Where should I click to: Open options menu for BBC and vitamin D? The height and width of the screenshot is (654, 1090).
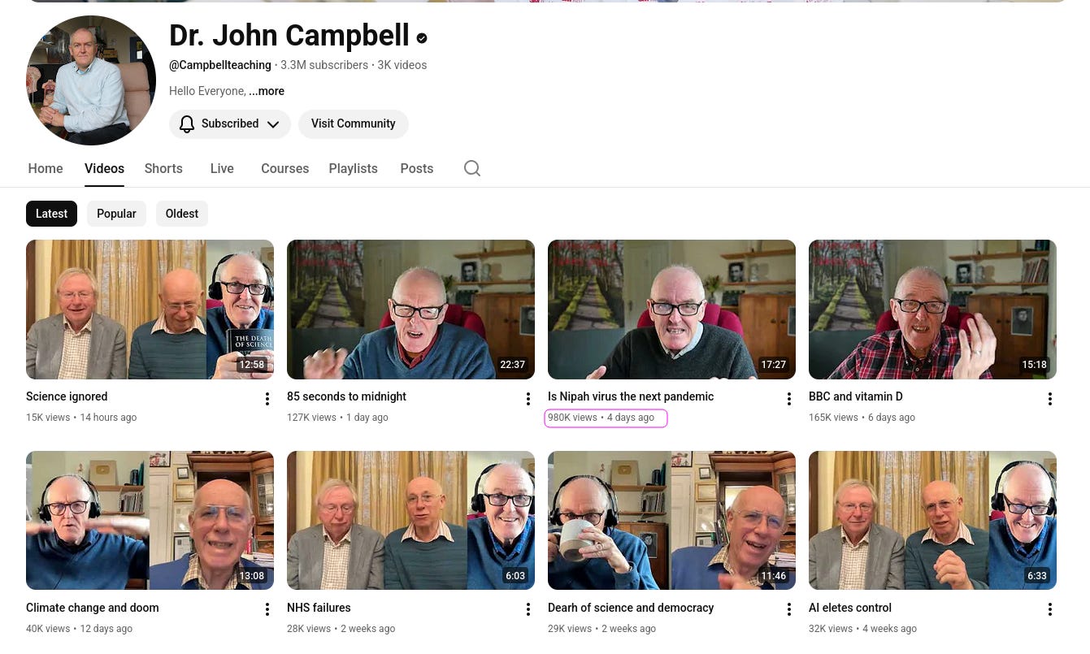[1049, 399]
